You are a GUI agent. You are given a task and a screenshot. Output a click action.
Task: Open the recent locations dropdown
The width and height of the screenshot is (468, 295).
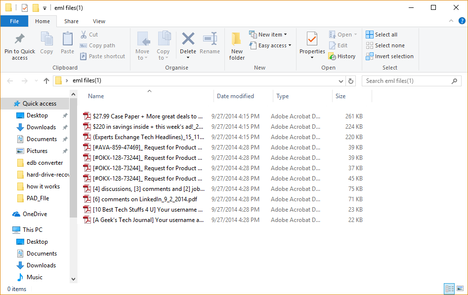36,81
